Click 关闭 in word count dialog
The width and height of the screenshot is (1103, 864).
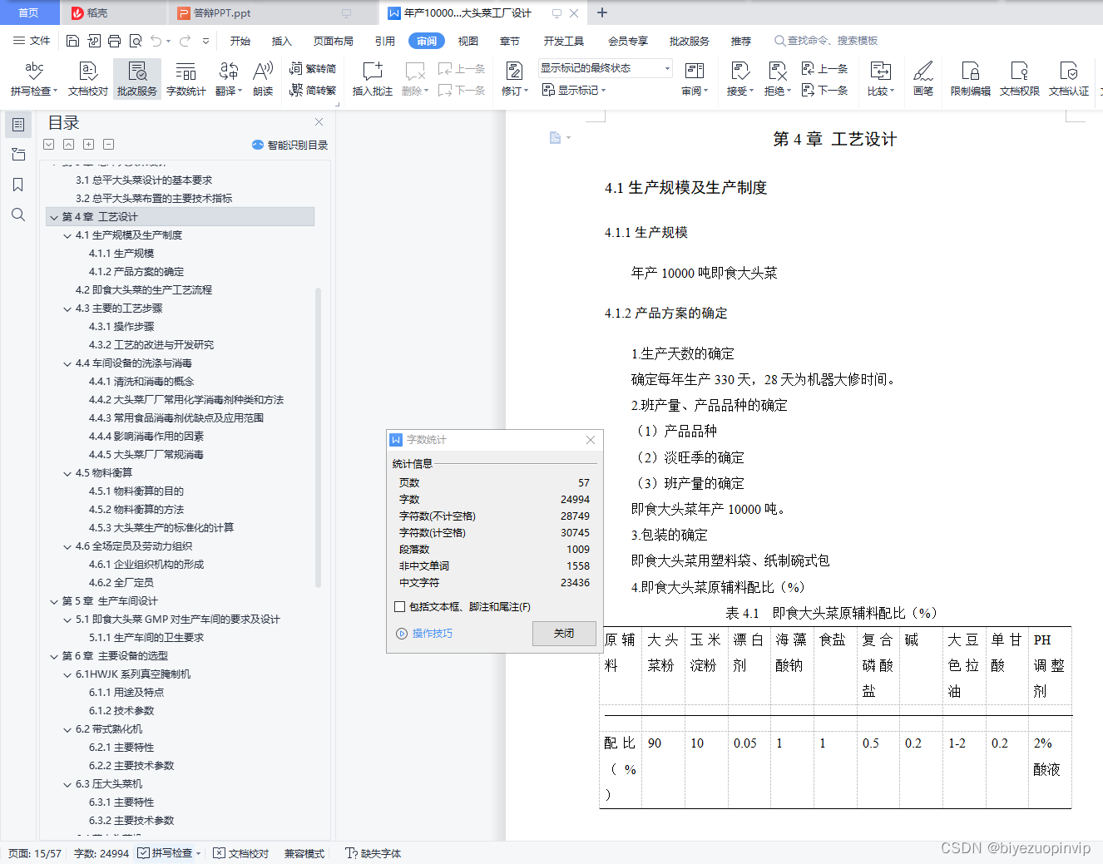coord(564,633)
